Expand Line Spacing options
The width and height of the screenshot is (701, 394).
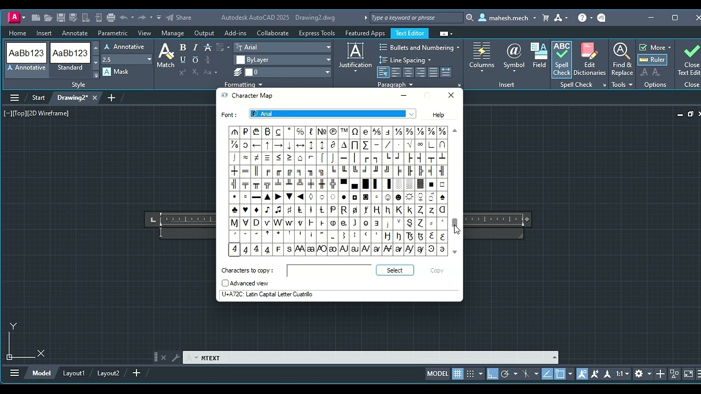pyautogui.click(x=429, y=60)
